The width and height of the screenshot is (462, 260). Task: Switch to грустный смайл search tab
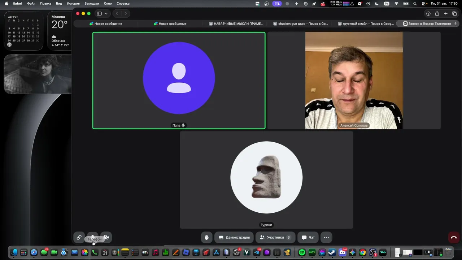point(366,23)
